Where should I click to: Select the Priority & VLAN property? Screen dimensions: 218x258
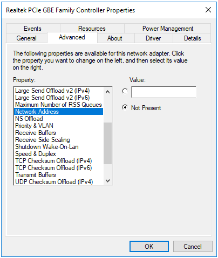click(x=58, y=126)
